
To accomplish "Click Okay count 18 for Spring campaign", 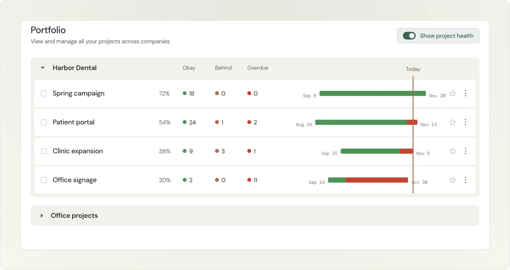I will tap(189, 93).
